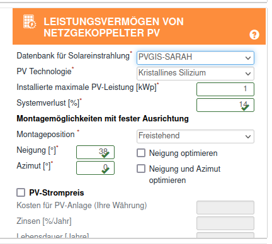Image resolution: width=272 pixels, height=244 pixels.
Task: Click the Montagemöglichkeiten mit fester Ausrichtung heading
Action: 103,119
